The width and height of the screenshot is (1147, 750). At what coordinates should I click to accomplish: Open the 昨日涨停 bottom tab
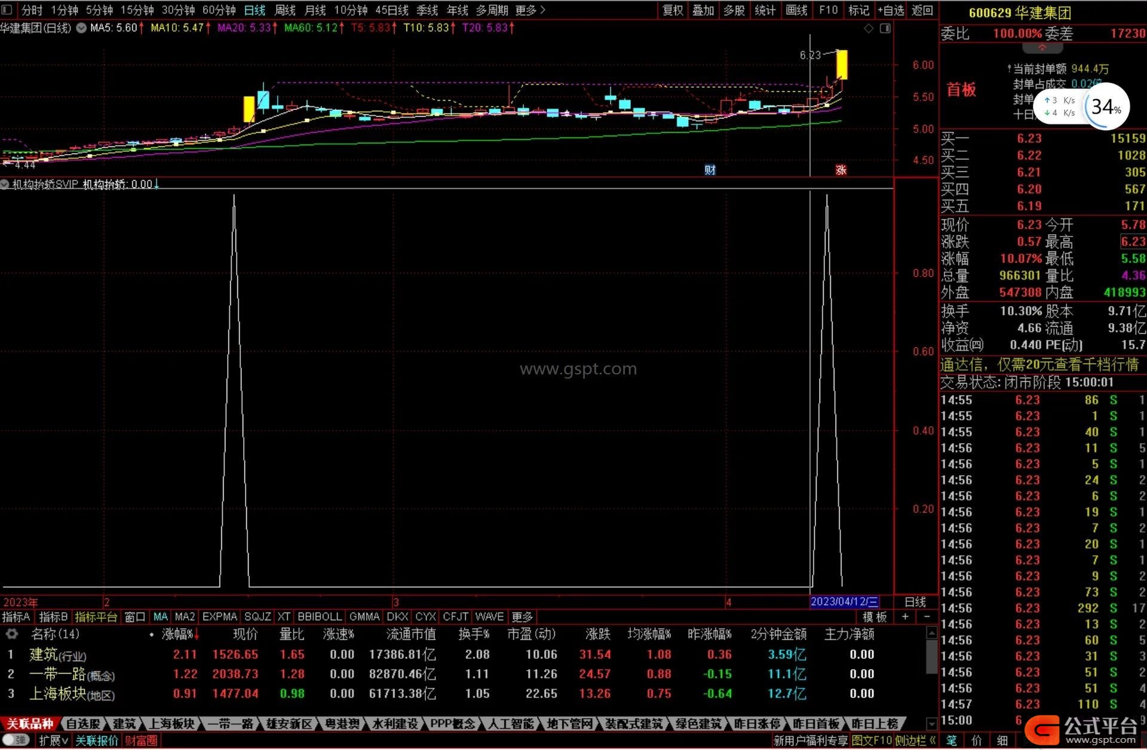(757, 724)
